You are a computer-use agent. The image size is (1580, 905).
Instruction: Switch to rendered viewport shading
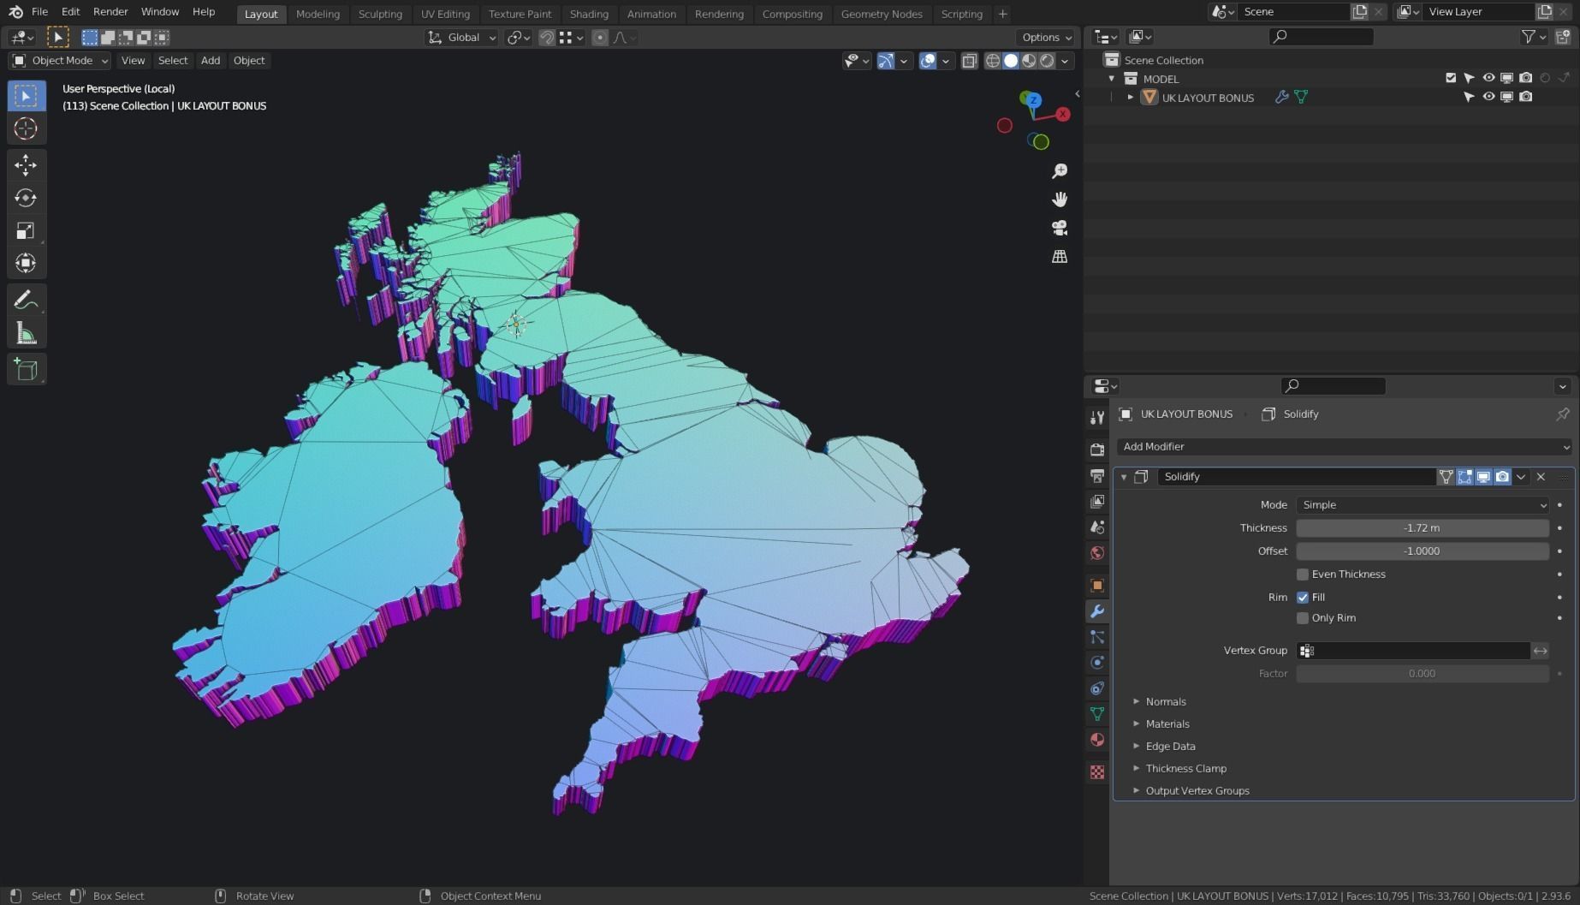[1047, 61]
